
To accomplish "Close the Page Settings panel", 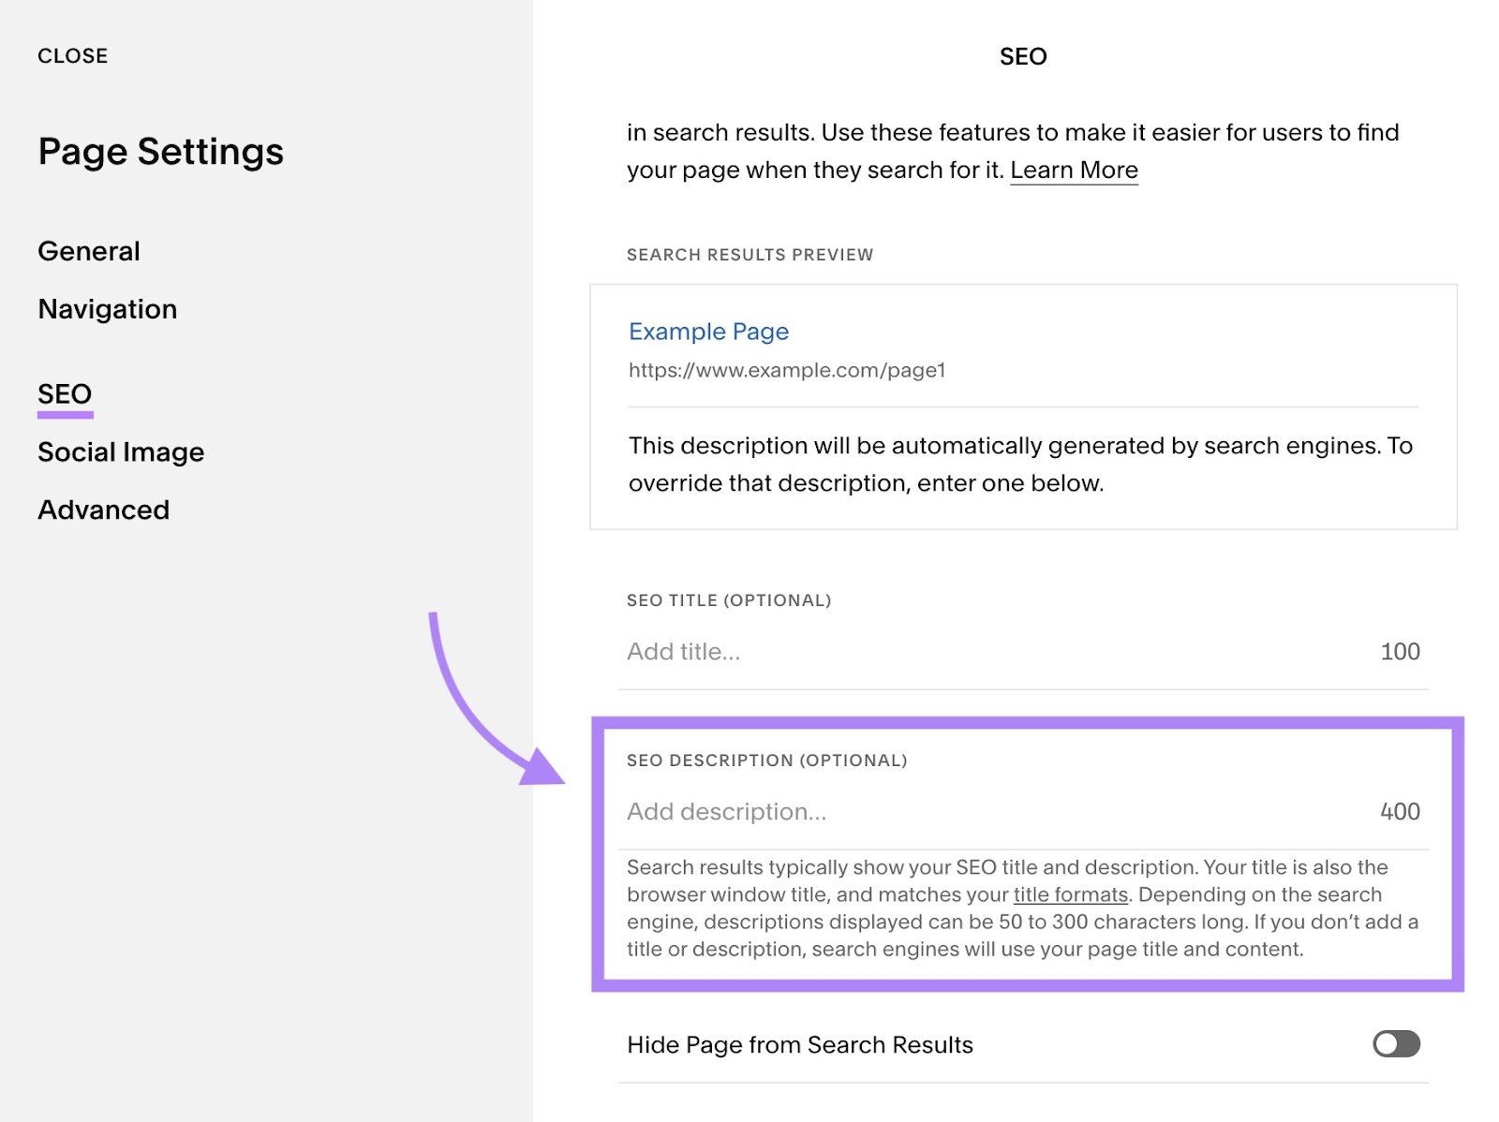I will (73, 55).
